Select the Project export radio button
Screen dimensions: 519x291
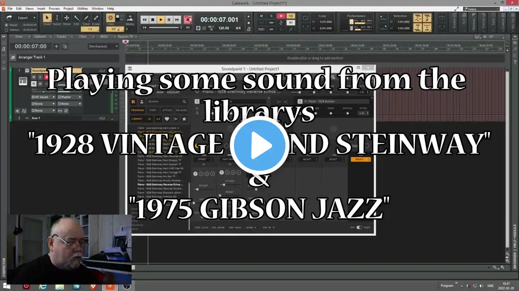tap(6, 25)
